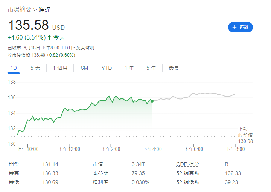
Task: Select the YTD time range tab
Action: (x=107, y=68)
